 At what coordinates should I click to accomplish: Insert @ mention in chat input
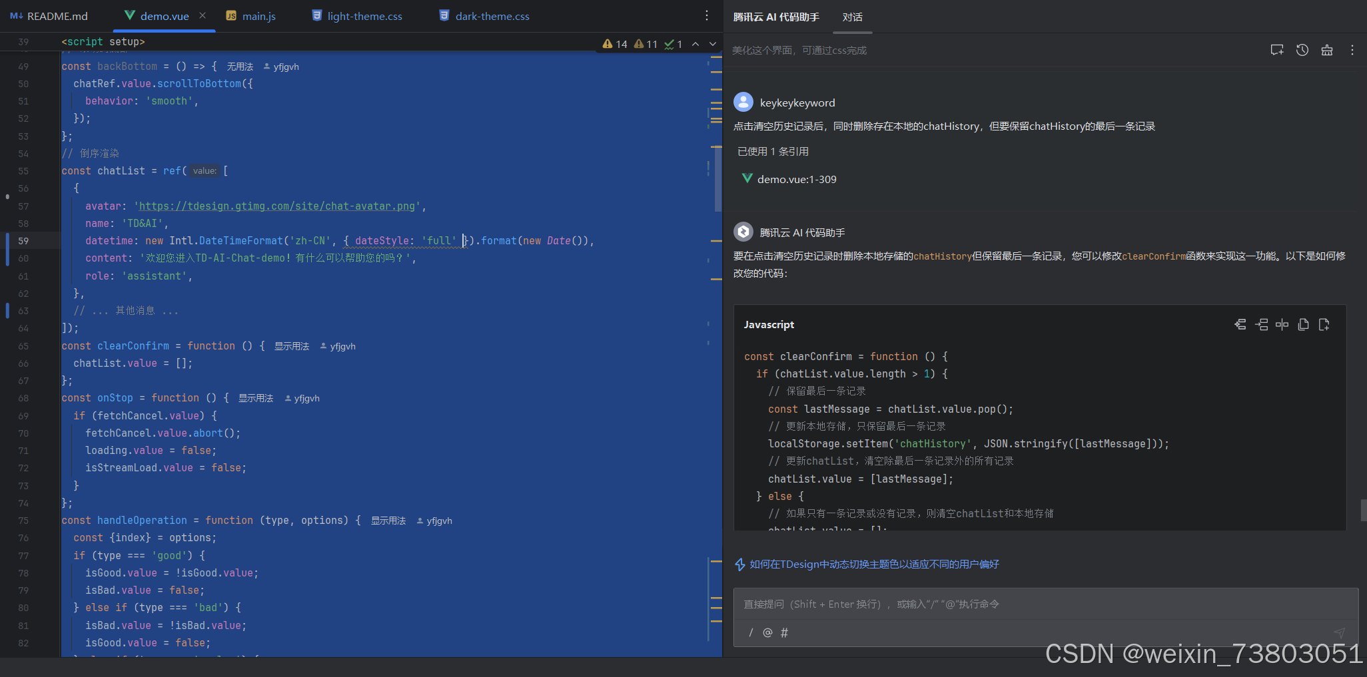tap(767, 632)
